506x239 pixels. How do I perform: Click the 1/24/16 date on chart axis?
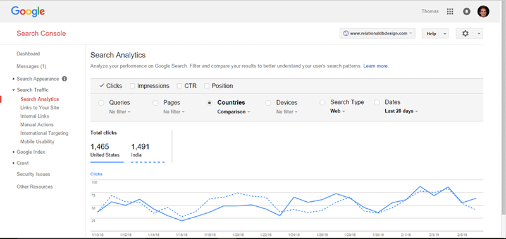(x=293, y=235)
